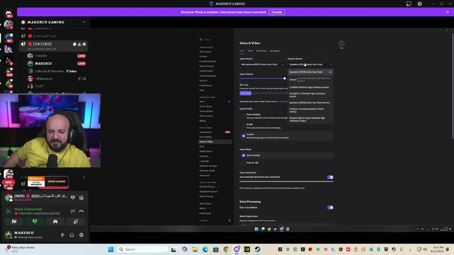
Task: Switch to the Soundboard tab
Action: [261, 51]
